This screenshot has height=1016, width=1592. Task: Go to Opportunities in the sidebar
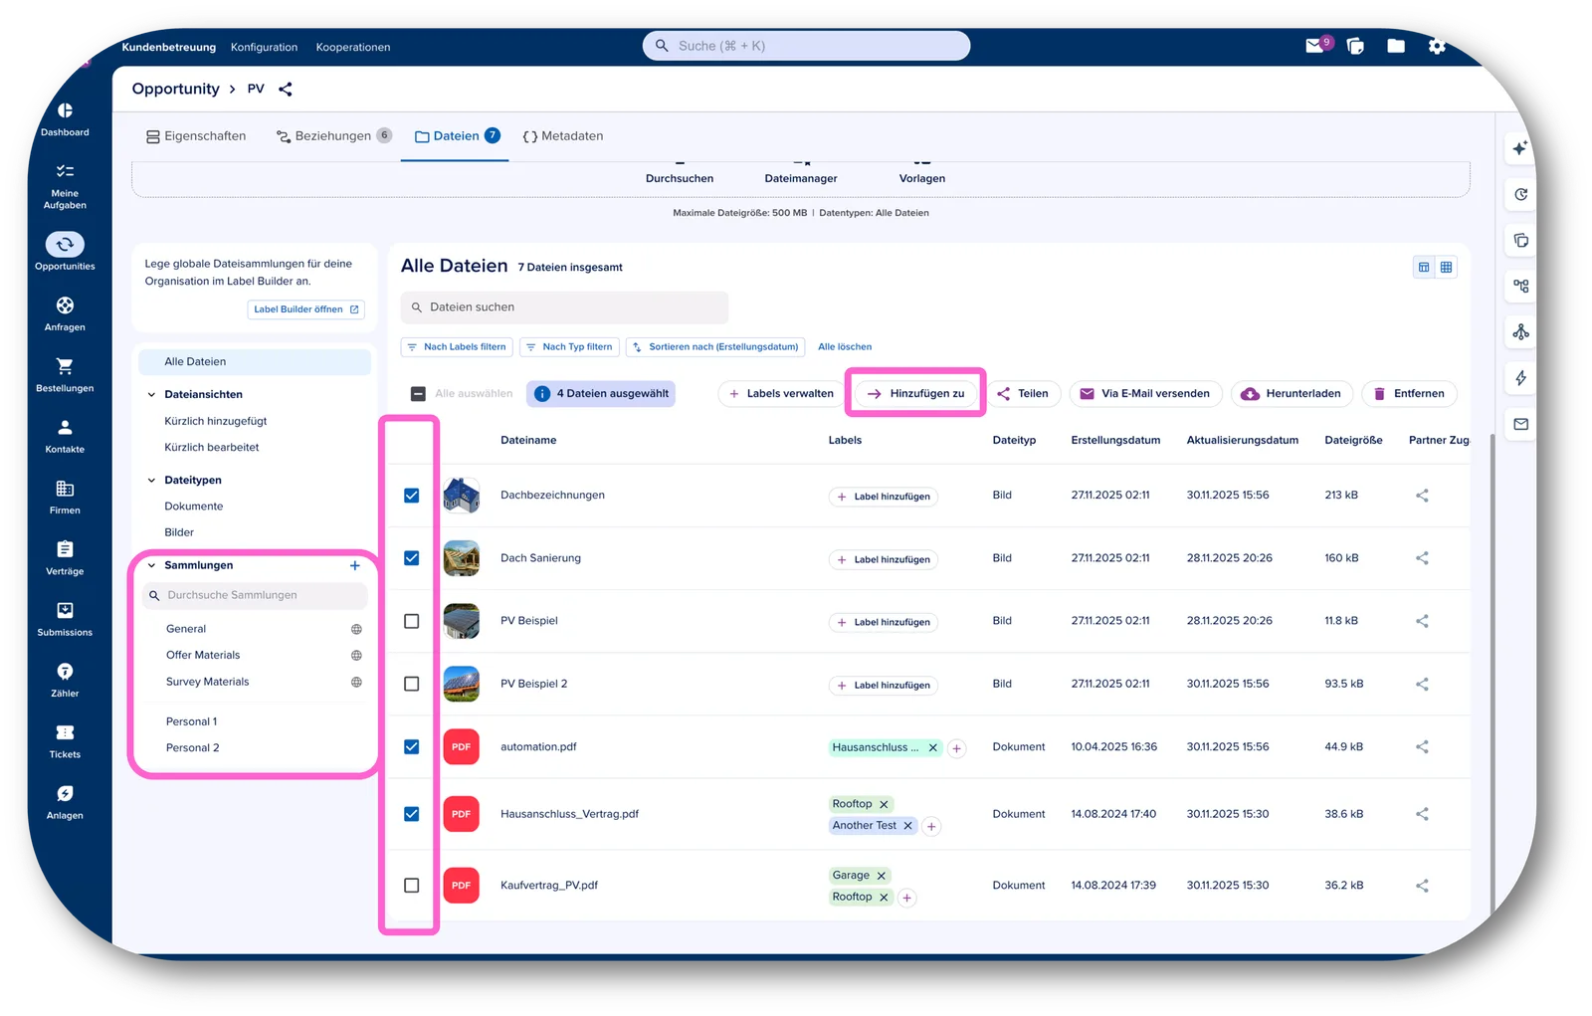pos(65,252)
